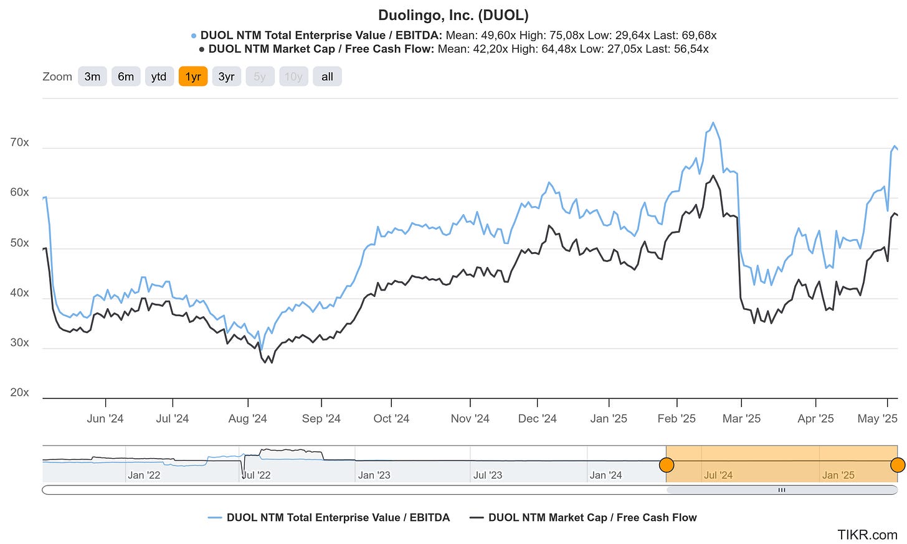The height and width of the screenshot is (544, 907).
Task: Select the 1yr zoom button
Action: (x=193, y=77)
